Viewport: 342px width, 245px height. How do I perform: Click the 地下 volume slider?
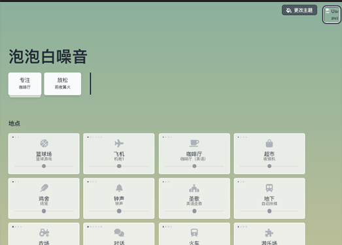pos(269,211)
